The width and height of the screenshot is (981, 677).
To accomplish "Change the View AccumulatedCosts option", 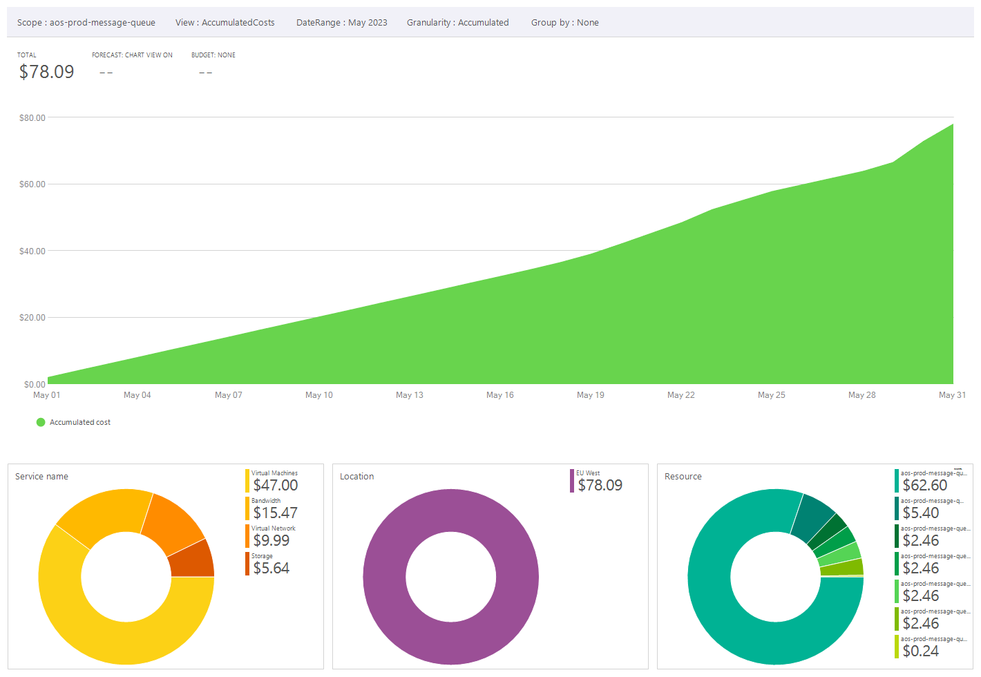I will tap(225, 23).
